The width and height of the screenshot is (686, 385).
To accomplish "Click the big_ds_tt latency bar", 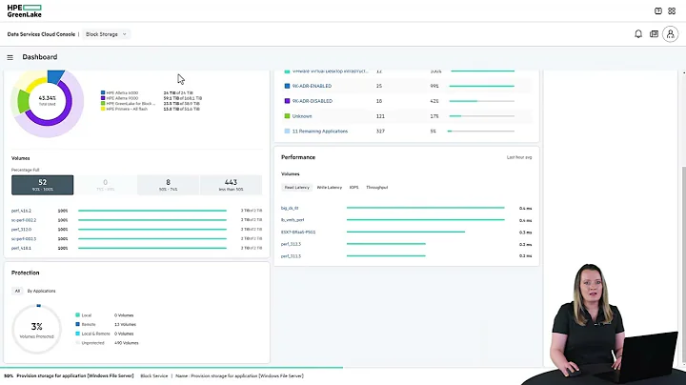I will click(x=425, y=208).
